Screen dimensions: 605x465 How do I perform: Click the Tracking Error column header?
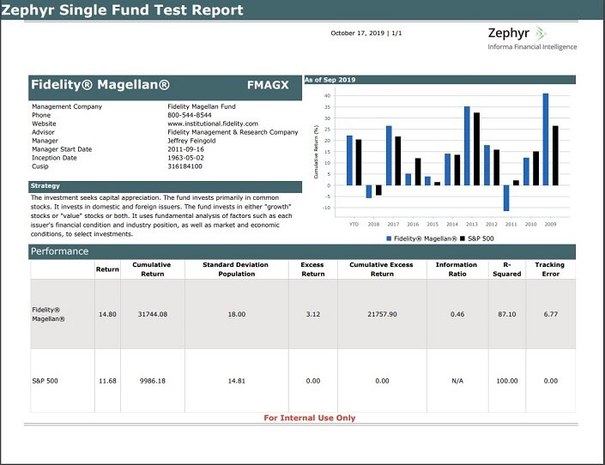coord(550,269)
